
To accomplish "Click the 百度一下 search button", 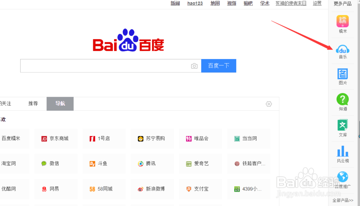I will coord(219,66).
